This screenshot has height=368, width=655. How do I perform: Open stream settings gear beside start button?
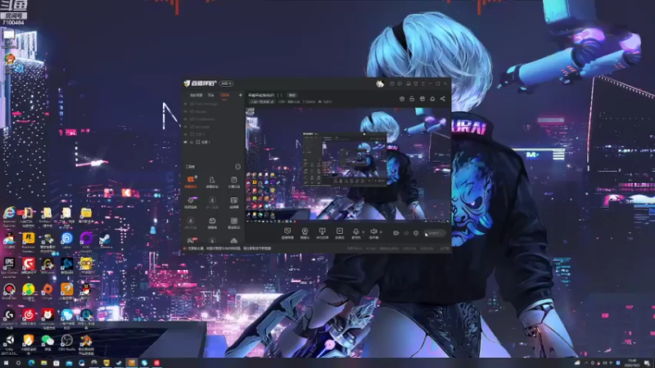(x=416, y=233)
